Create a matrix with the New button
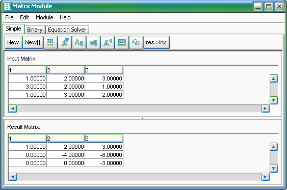The image size is (287, 190). (x=13, y=42)
